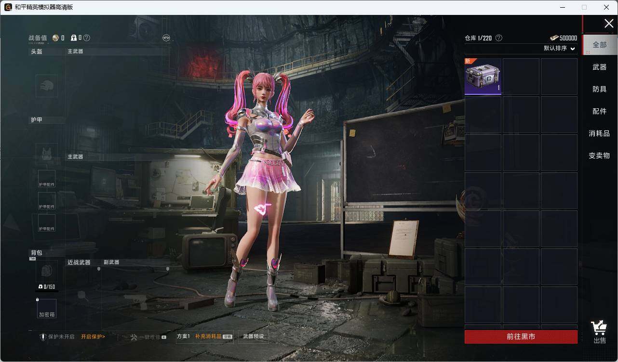The image size is (618, 362).
Task: Select the empty helmet slot under 头盔
Action: tap(47, 86)
